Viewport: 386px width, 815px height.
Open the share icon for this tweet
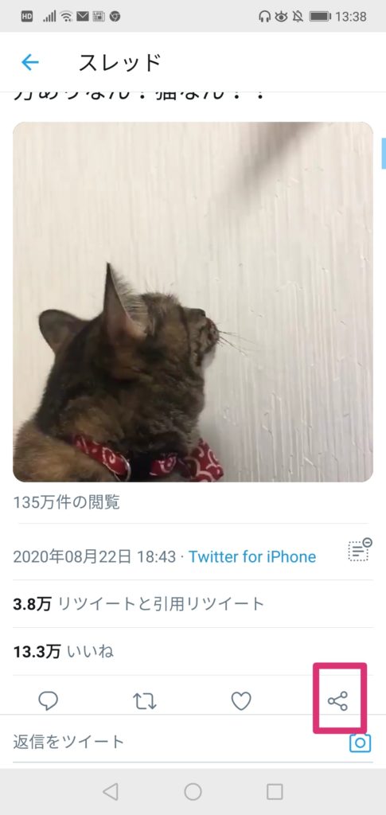337,701
